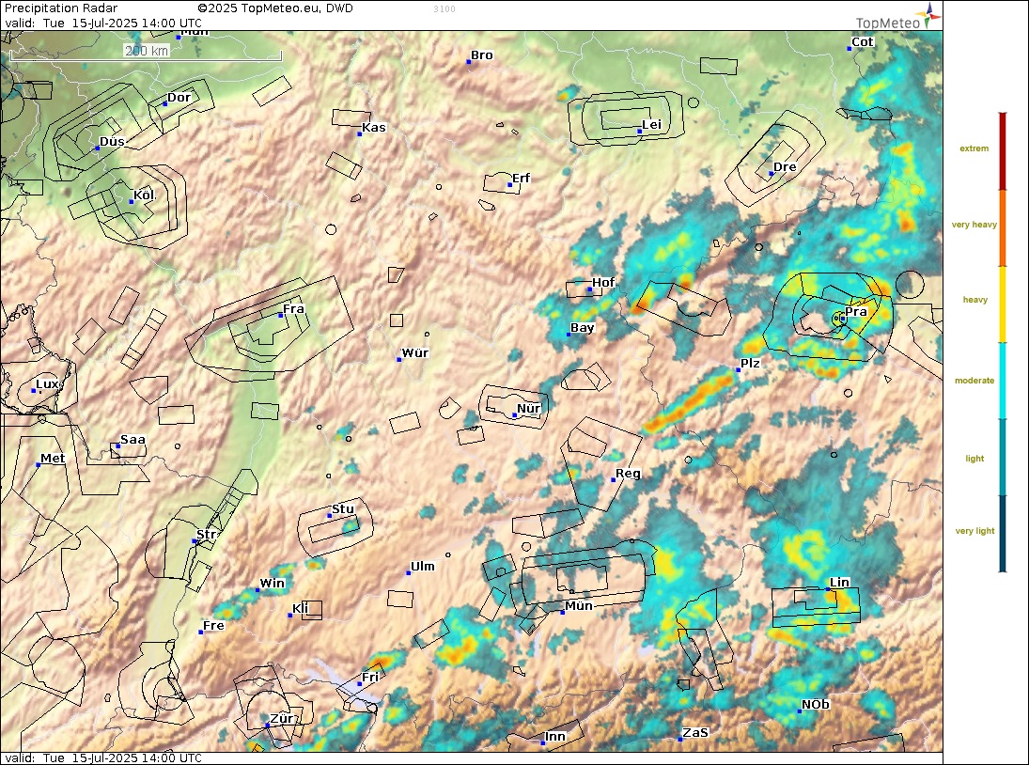The height and width of the screenshot is (765, 1029).
Task: Click the bottom 'valid: Tue 15-Jul-2025' timestamp
Action: tap(103, 757)
